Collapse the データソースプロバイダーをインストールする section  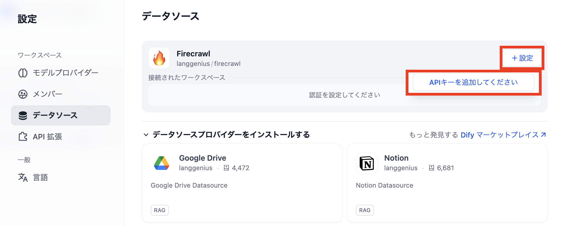tap(146, 135)
